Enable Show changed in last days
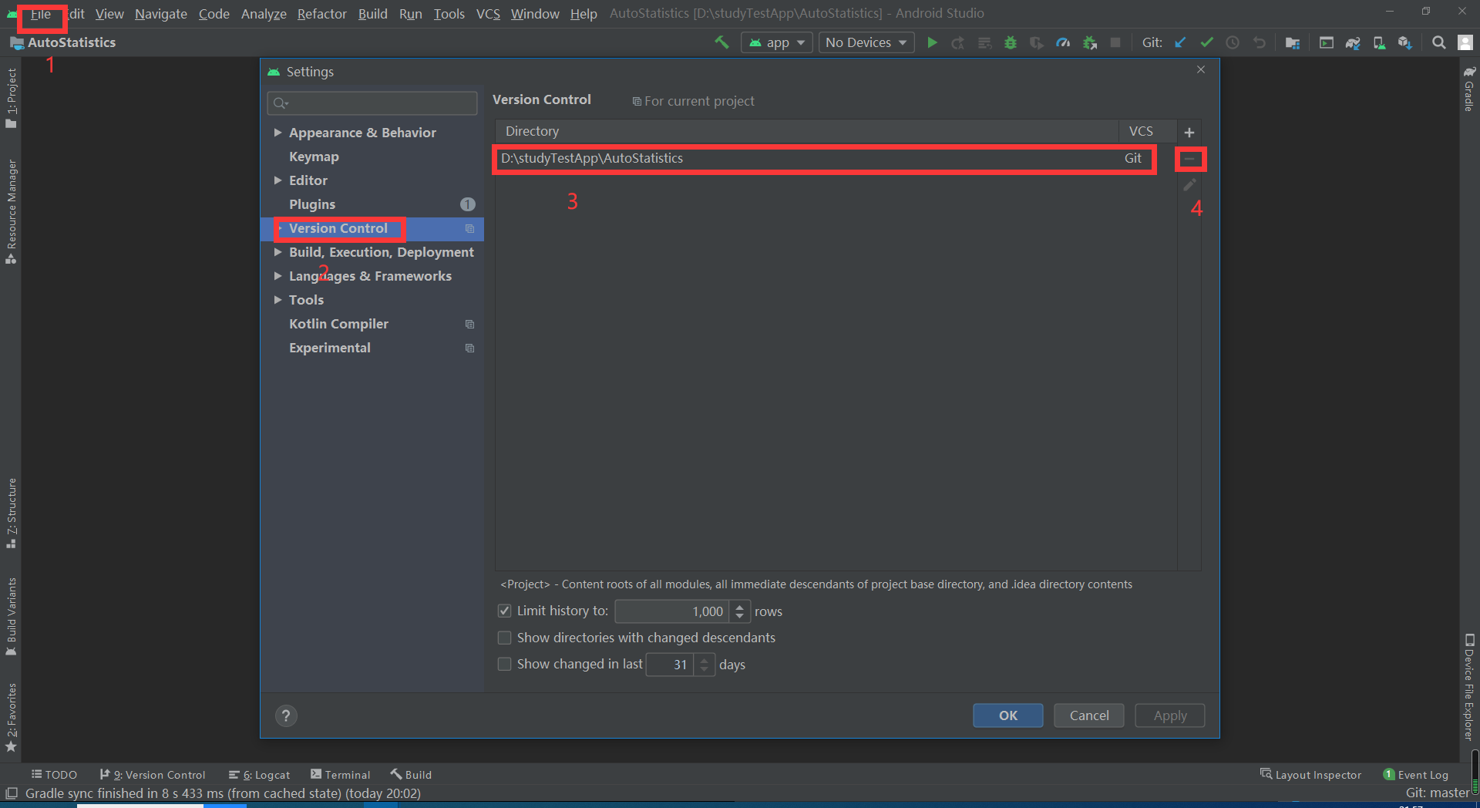The height and width of the screenshot is (808, 1480). click(x=504, y=664)
